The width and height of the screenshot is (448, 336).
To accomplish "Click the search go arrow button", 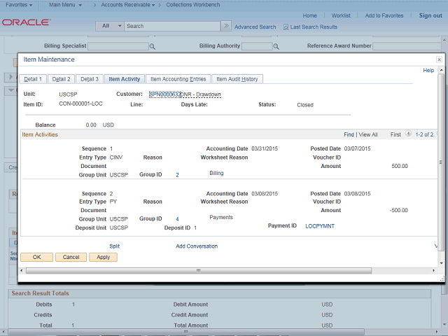I will click(x=225, y=26).
